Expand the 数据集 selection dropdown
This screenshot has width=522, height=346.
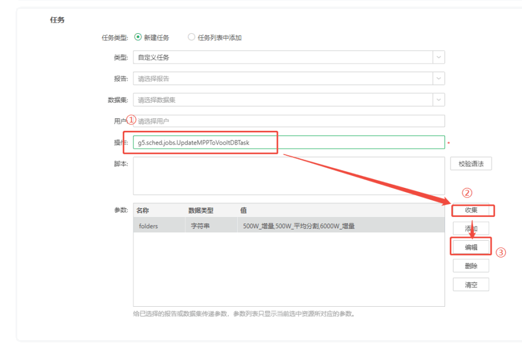pos(282,100)
